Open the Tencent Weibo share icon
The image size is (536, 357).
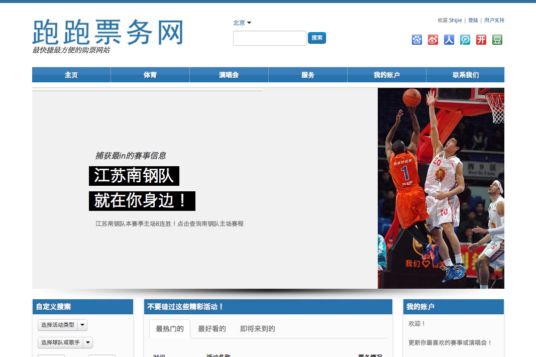[x=465, y=40]
